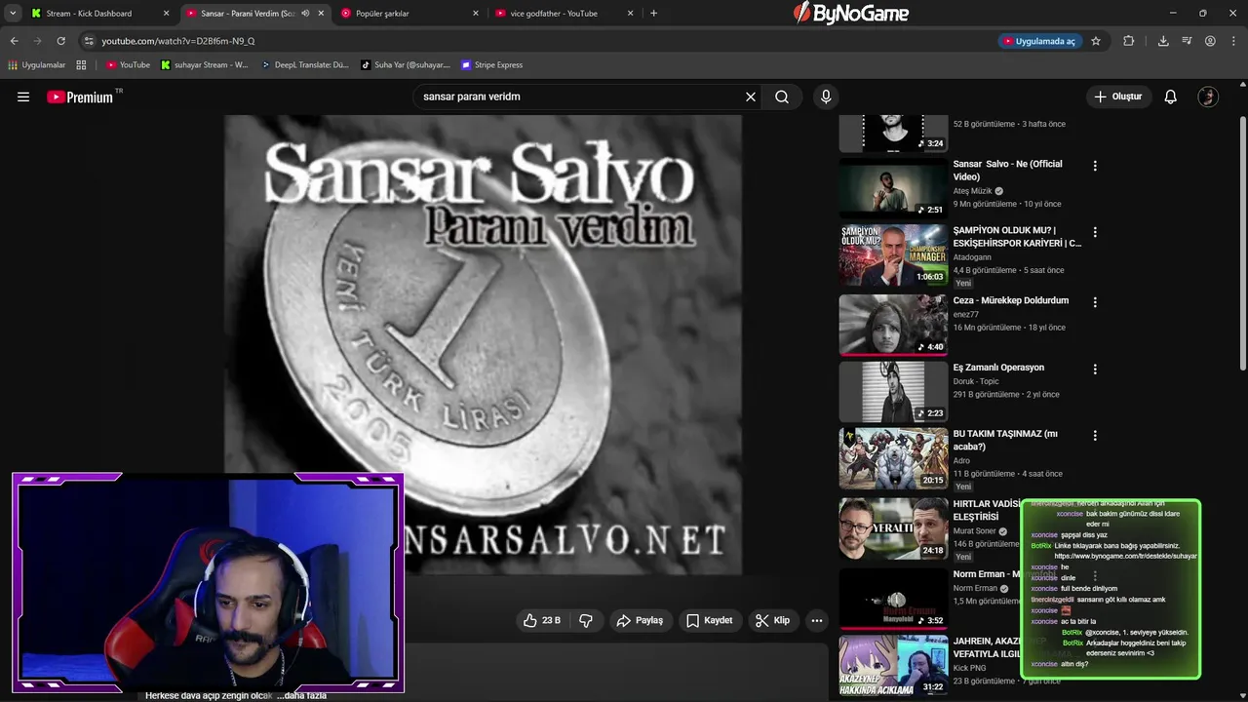Open the Paylaş share dialog
This screenshot has width=1248, height=702.
[x=640, y=620]
